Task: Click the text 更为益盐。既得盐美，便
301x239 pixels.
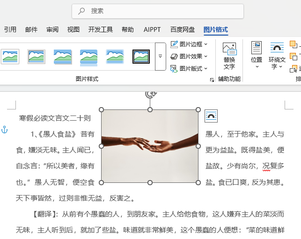Action: click(x=245, y=150)
